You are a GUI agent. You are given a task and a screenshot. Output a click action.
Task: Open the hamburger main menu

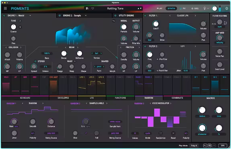click(5, 8)
